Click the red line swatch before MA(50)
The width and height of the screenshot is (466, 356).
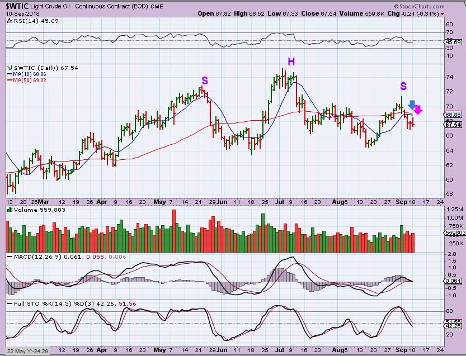(10, 80)
